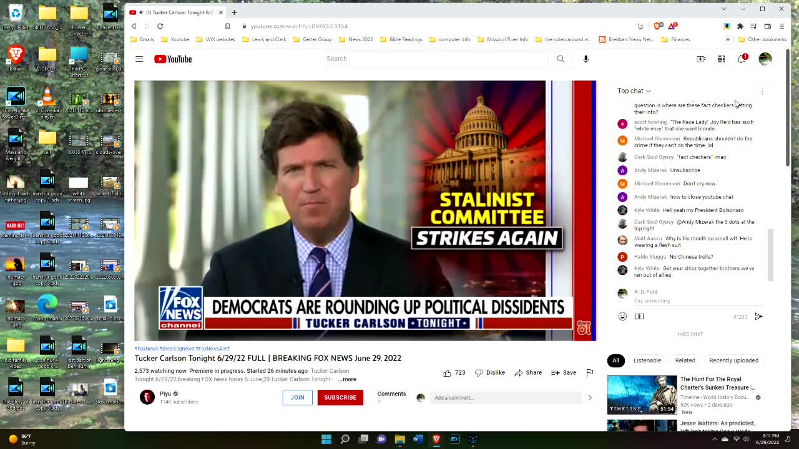Open the tab search dropdown chevron
Image resolution: width=799 pixels, height=449 pixels.
[x=723, y=9]
